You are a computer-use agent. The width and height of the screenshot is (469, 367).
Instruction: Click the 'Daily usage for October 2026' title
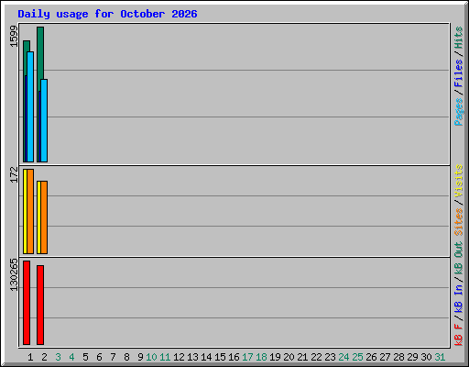107,14
